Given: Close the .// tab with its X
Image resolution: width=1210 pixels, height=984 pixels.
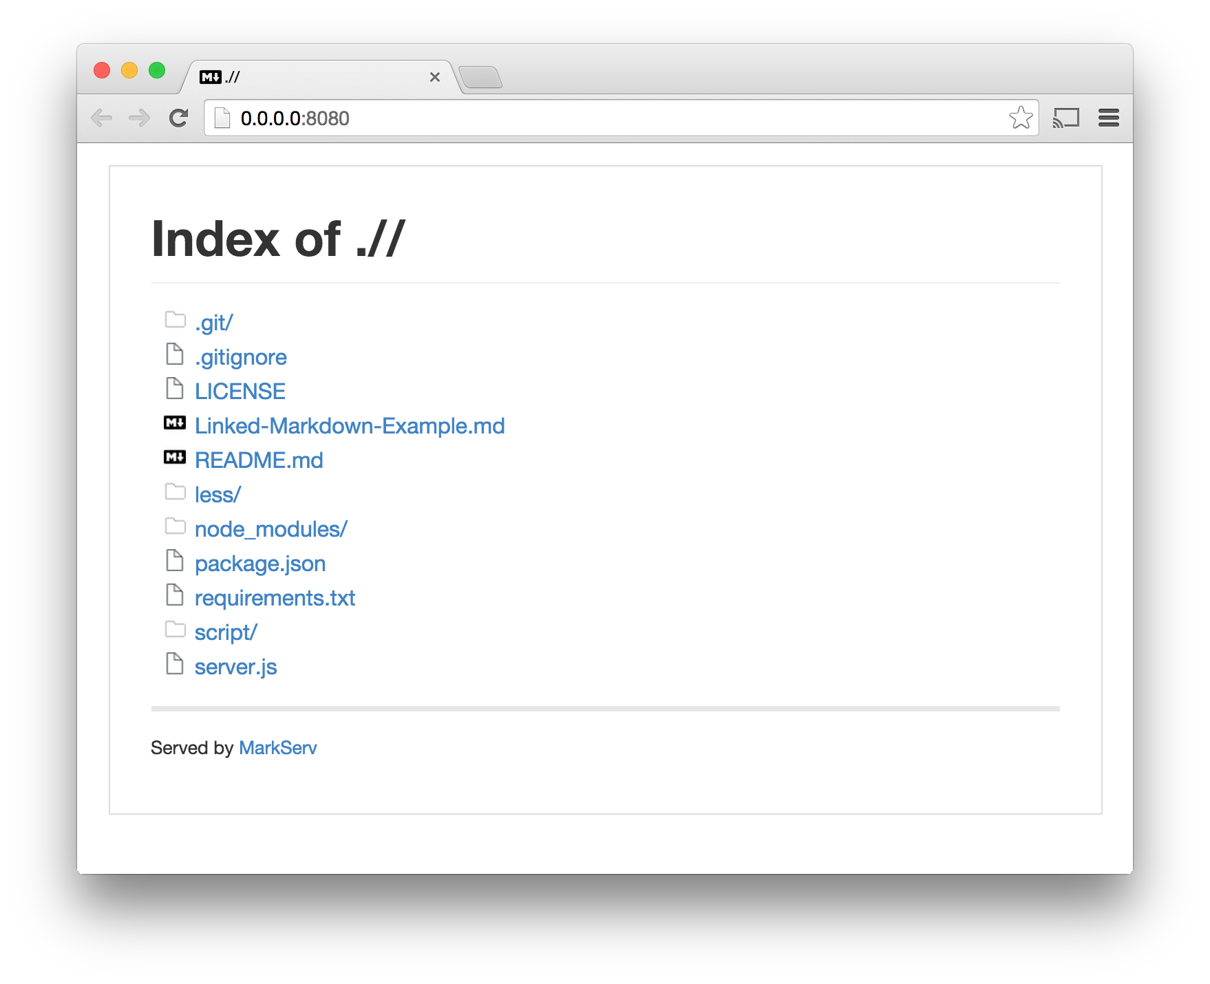Looking at the screenshot, I should tap(435, 77).
